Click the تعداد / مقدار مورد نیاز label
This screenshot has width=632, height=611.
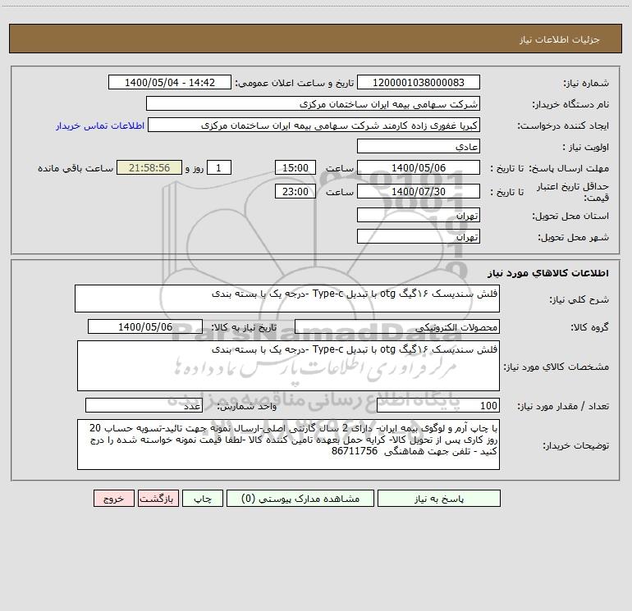pos(563,406)
